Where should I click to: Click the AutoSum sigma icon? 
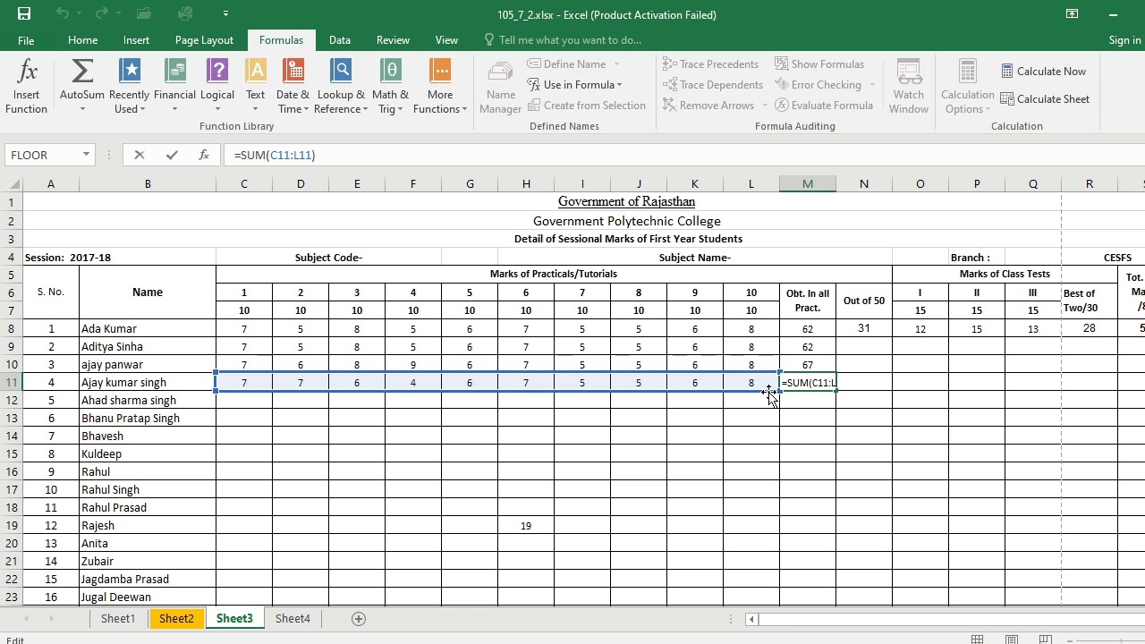[82, 72]
